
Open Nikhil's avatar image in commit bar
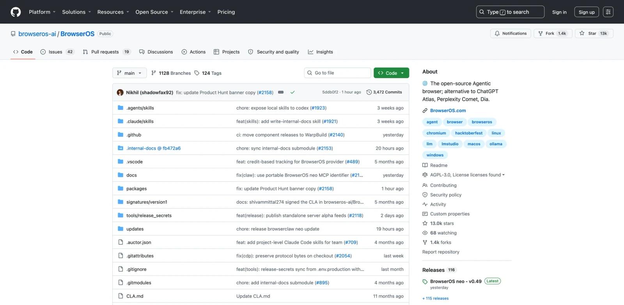120,92
